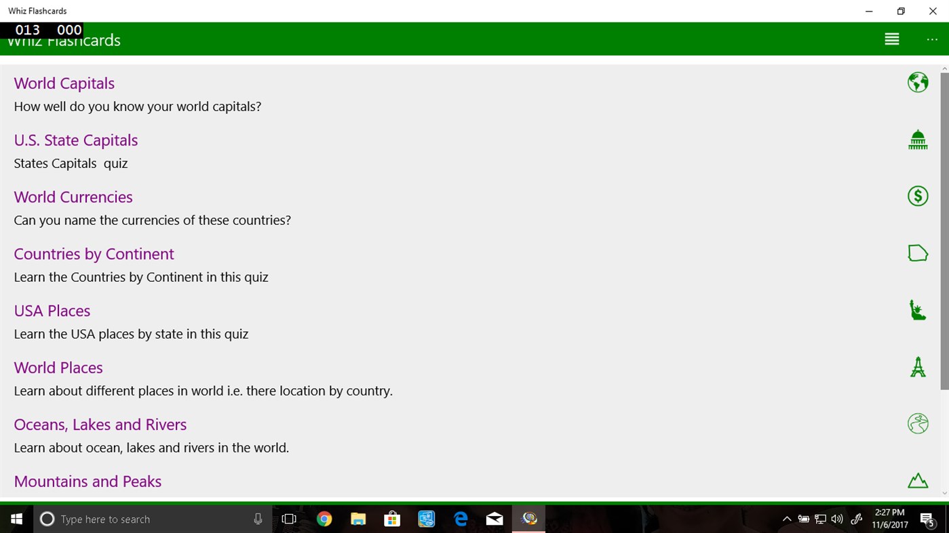Viewport: 949px width, 533px height.
Task: Select the Countries by Continent deck
Action: tap(94, 253)
